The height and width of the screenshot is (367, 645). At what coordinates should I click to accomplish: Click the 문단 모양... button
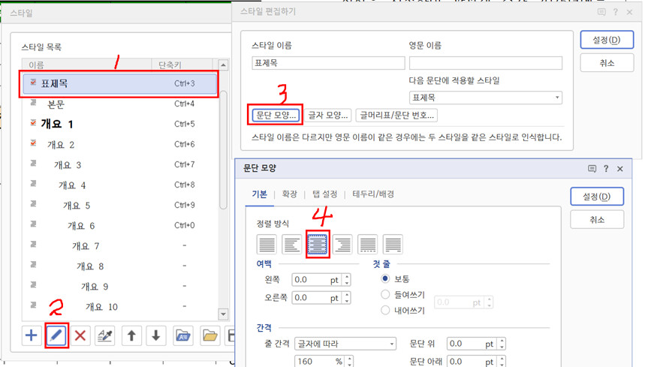(275, 116)
